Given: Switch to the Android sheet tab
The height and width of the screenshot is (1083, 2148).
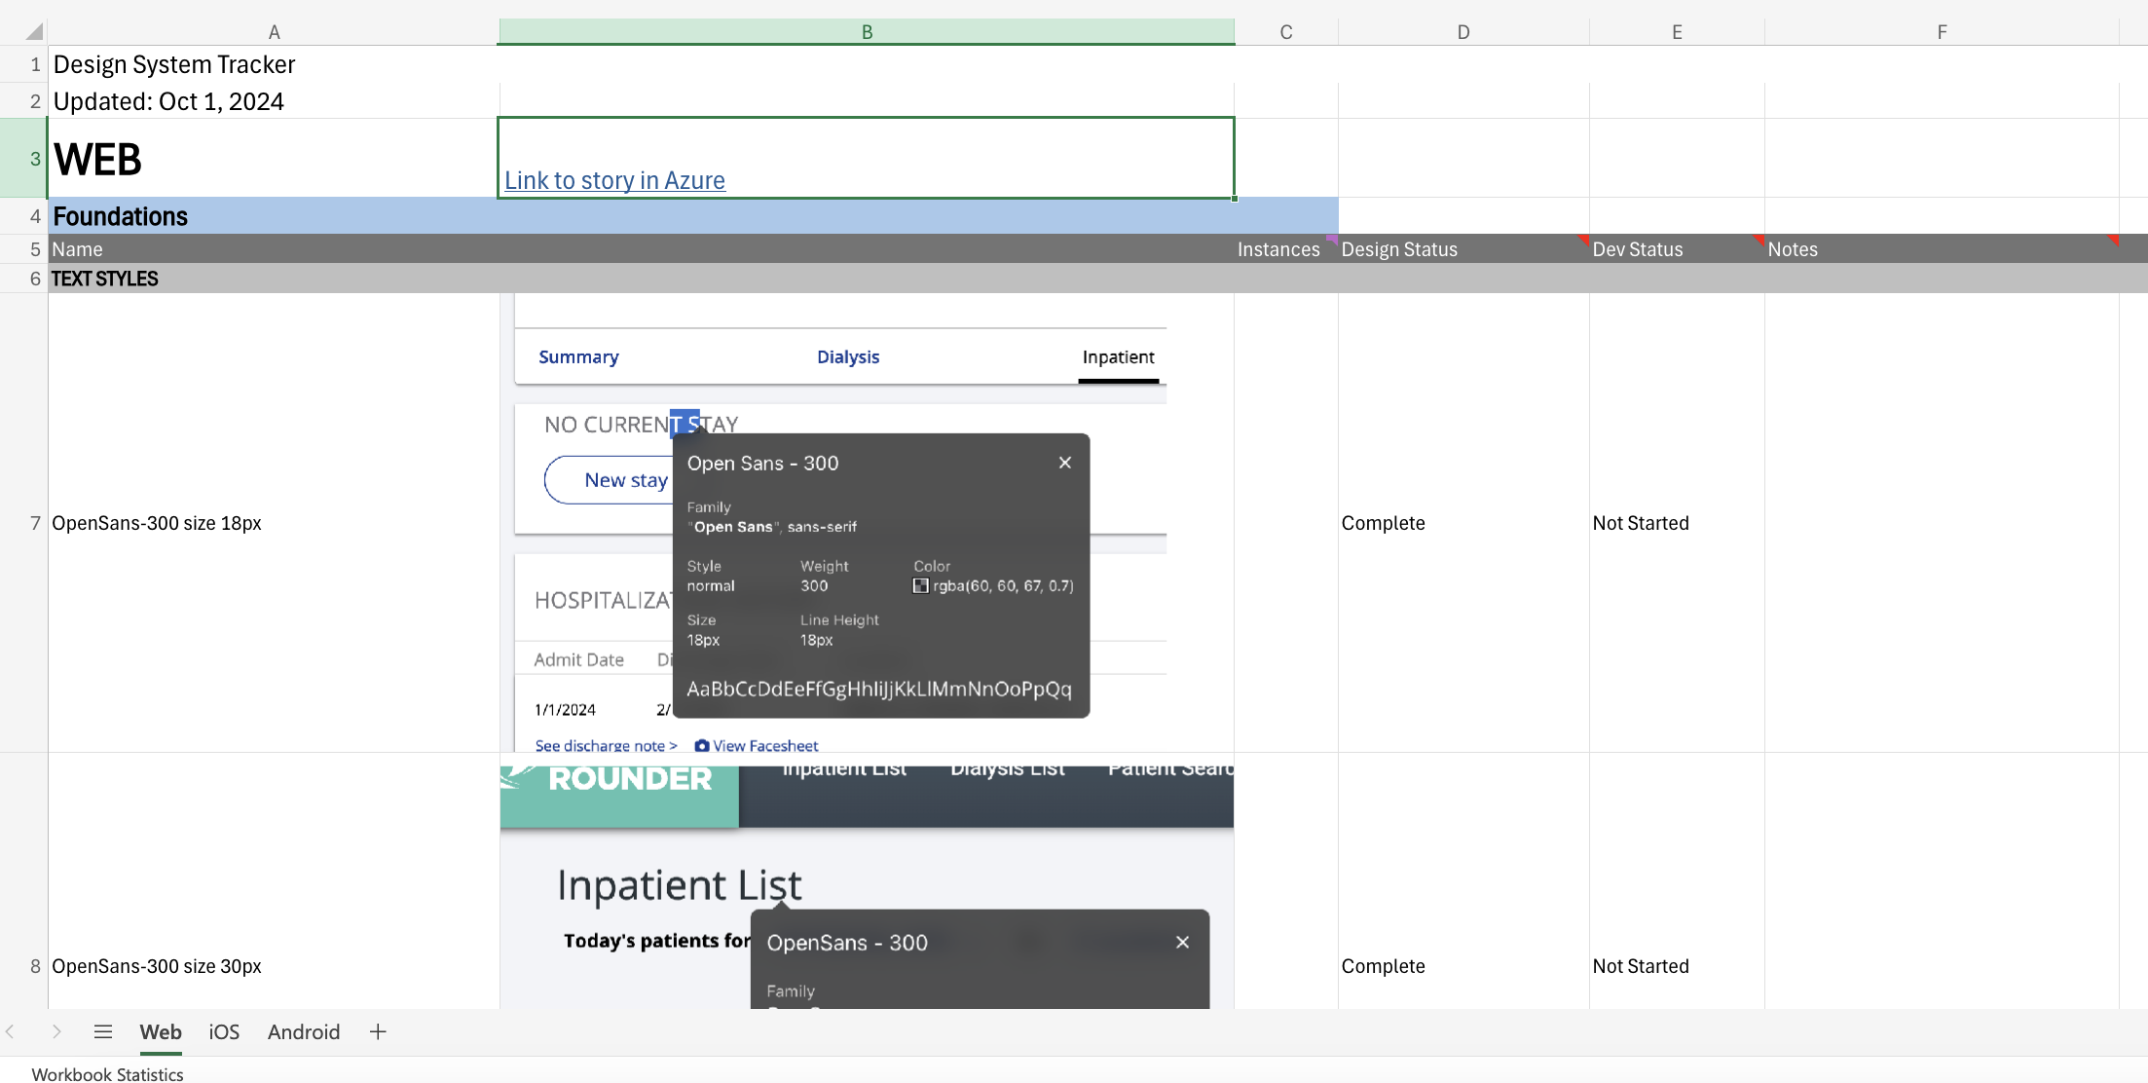Looking at the screenshot, I should point(304,1031).
